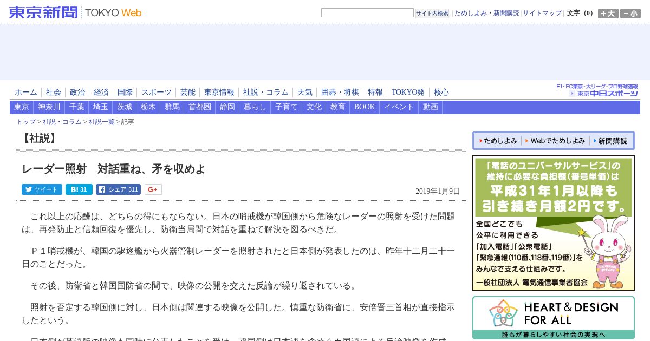
Task: Select 群馬 in the region bar
Action: (x=172, y=107)
